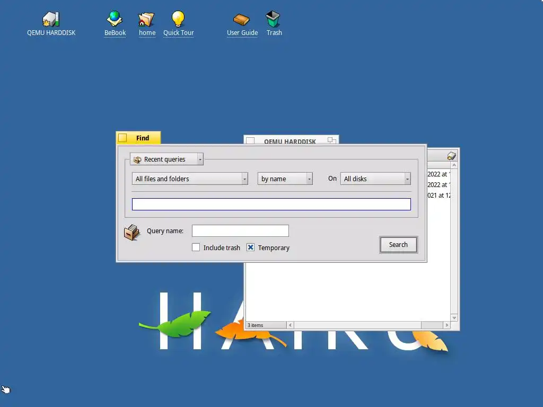This screenshot has width=543, height=407.
Task: Open the by name search mode dropdown
Action: [x=285, y=179]
